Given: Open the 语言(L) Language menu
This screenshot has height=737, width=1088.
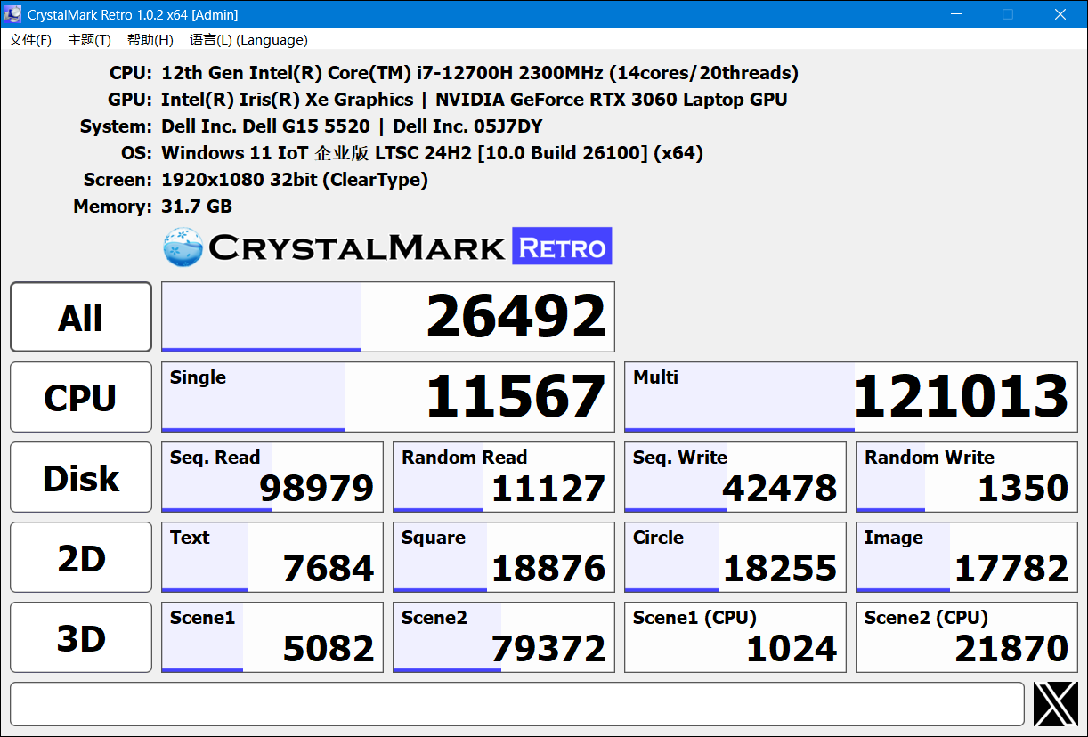Looking at the screenshot, I should 248,40.
